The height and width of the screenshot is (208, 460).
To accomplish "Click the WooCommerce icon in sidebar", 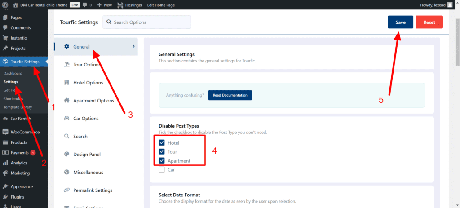I will click(5, 132).
